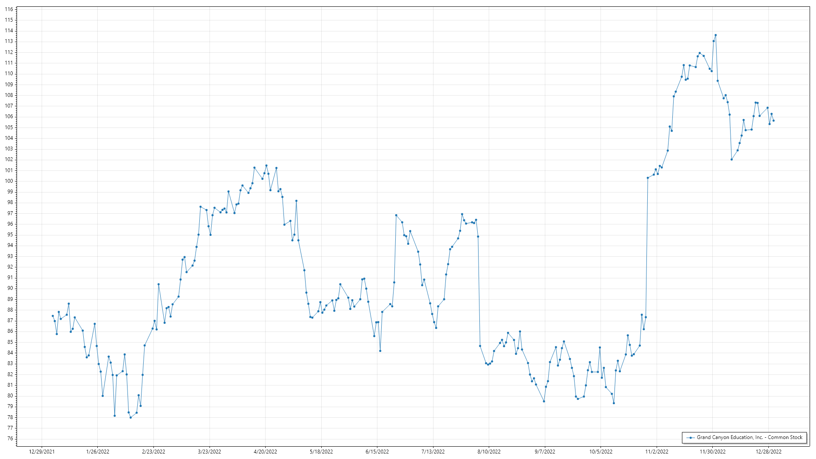Screen dimensions: 816x459
Task: Click the Grand Canyon Education legend label
Action: point(749,437)
